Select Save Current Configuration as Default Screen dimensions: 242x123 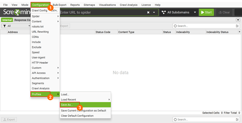pyautogui.click(x=85, y=110)
